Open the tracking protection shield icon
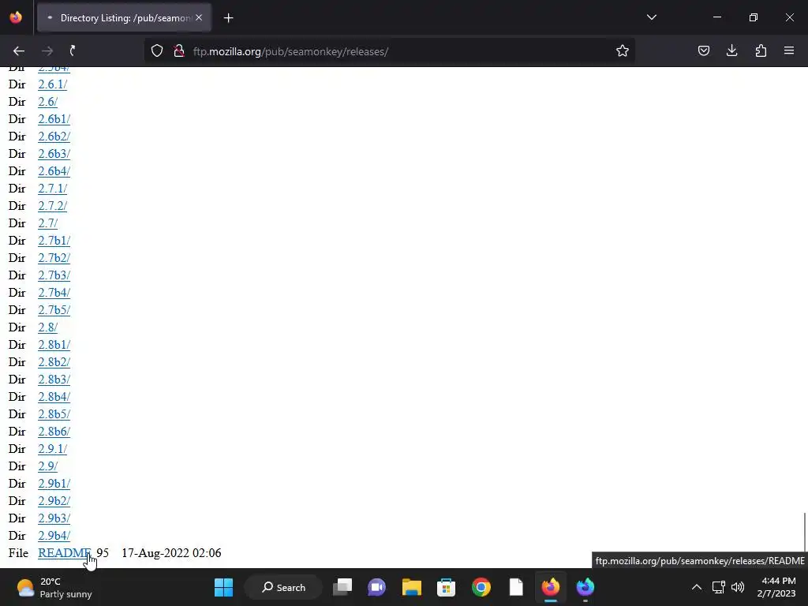Viewport: 808px width, 606px height. pos(157,51)
